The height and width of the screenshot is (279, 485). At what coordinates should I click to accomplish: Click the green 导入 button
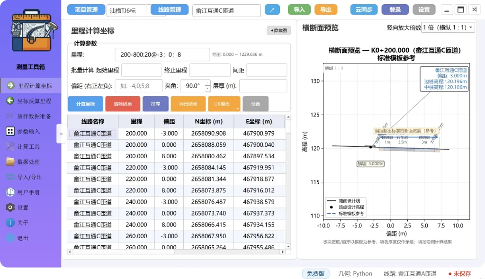point(299,9)
